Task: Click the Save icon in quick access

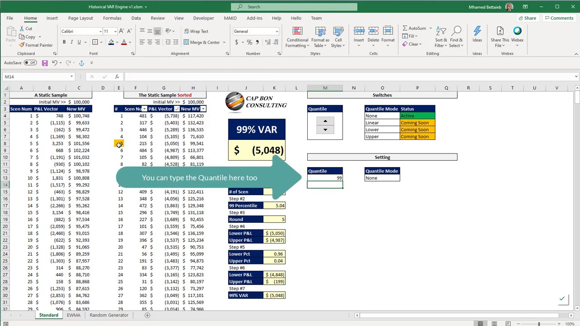Action: pyautogui.click(x=45, y=63)
